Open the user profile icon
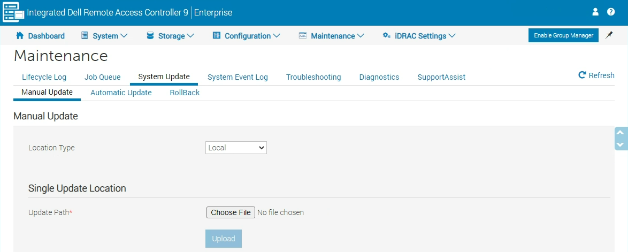 [595, 12]
